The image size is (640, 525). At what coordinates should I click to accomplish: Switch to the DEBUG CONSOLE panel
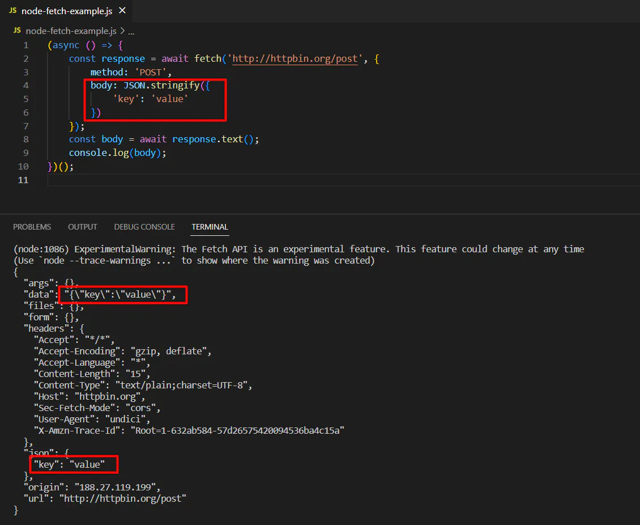pos(144,227)
